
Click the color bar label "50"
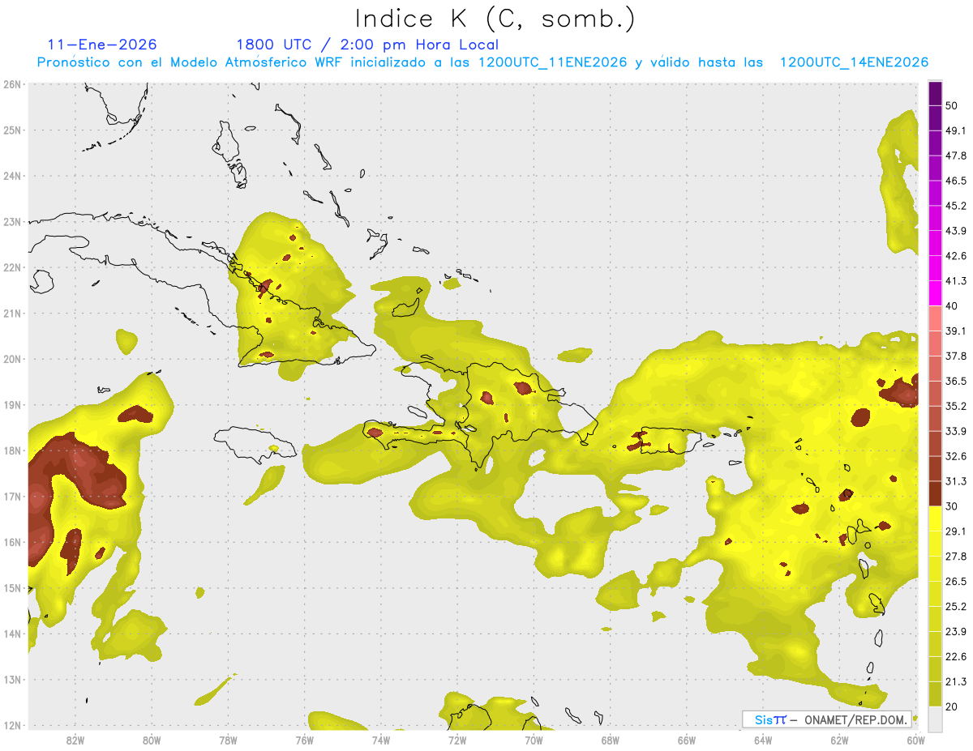953,105
